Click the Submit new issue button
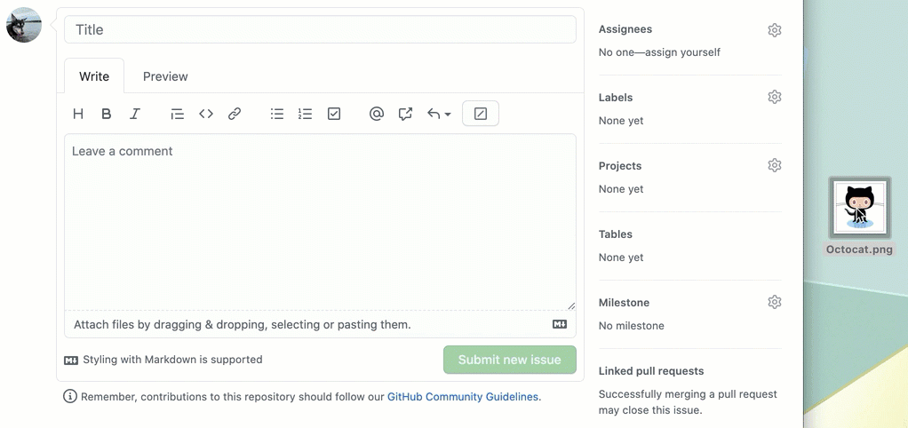Viewport: 908px width, 428px height. pos(510,360)
